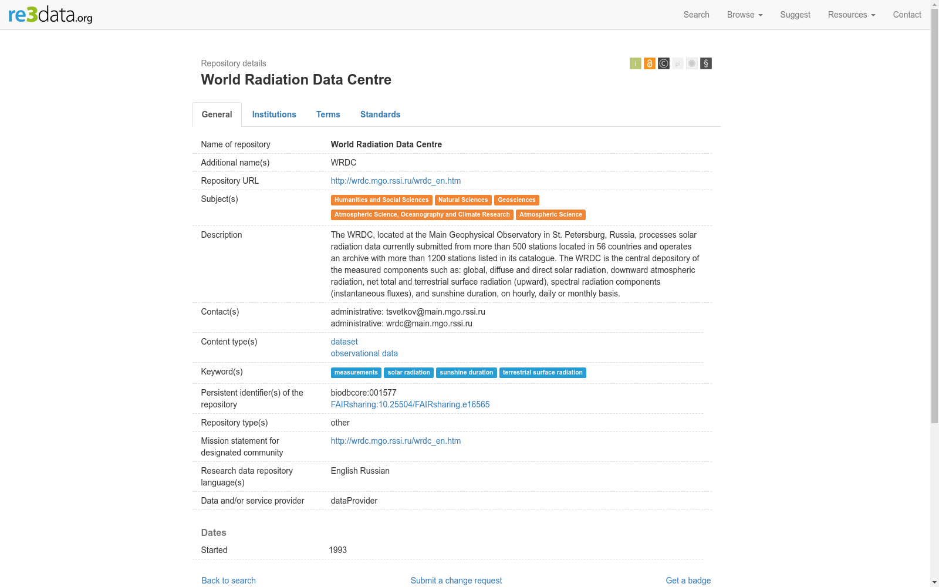Click the standalone 'Atmospheric Science' subject tag
This screenshot has height=587, width=939.
[x=550, y=215]
